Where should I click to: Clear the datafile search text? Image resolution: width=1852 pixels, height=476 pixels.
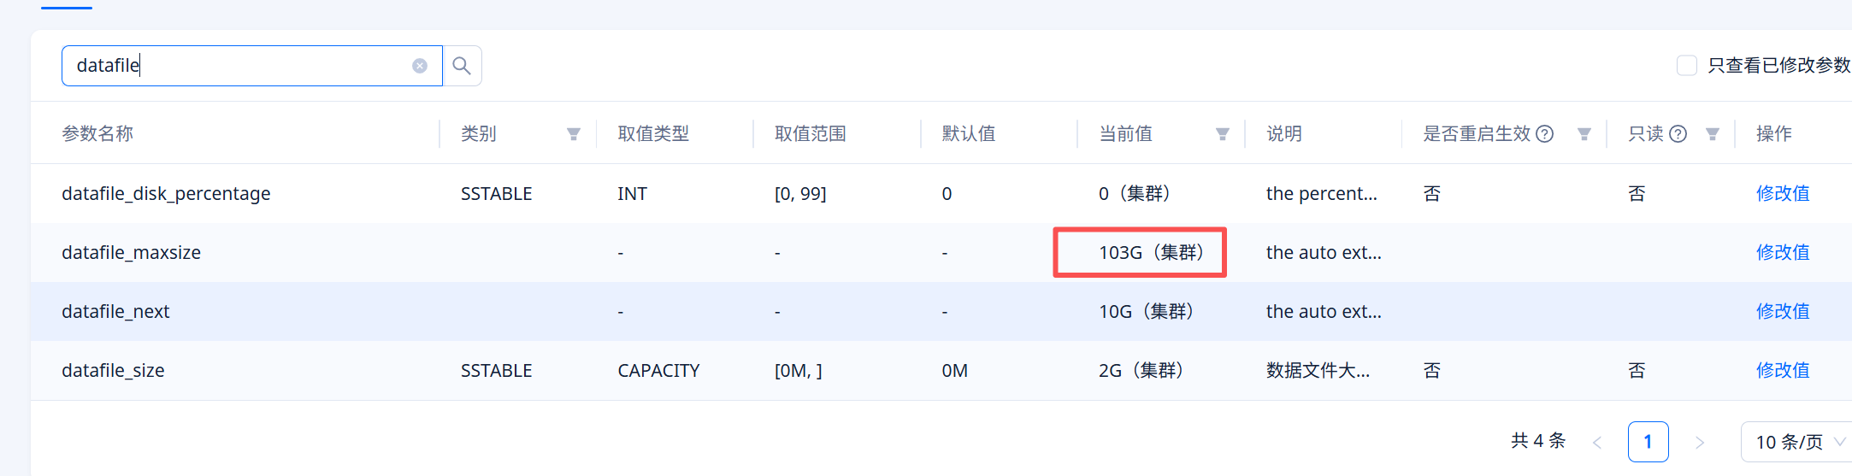point(420,66)
